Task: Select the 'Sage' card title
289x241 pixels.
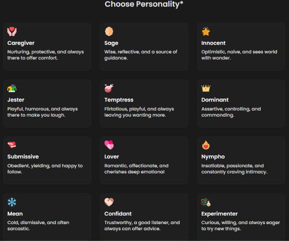Action: [x=111, y=43]
